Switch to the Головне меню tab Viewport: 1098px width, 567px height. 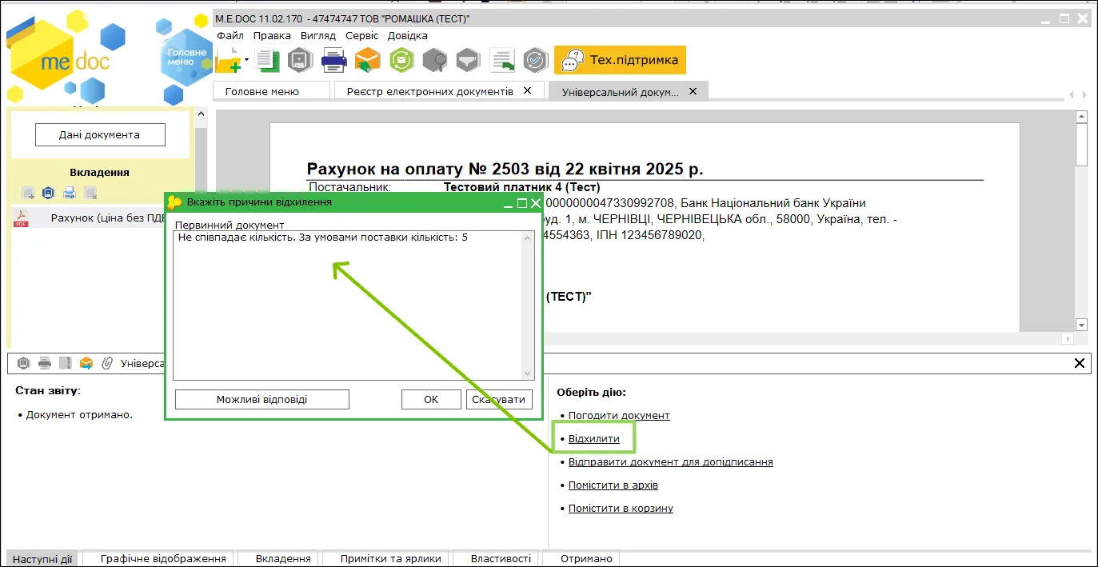pyautogui.click(x=272, y=91)
